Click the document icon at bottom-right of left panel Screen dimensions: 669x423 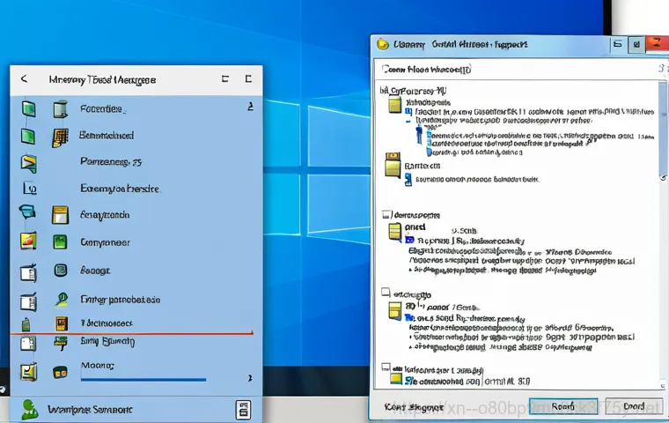tap(242, 408)
